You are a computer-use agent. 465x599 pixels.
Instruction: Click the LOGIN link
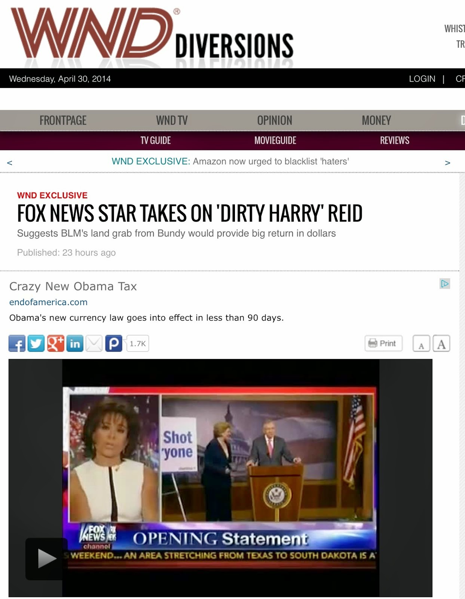pos(422,79)
